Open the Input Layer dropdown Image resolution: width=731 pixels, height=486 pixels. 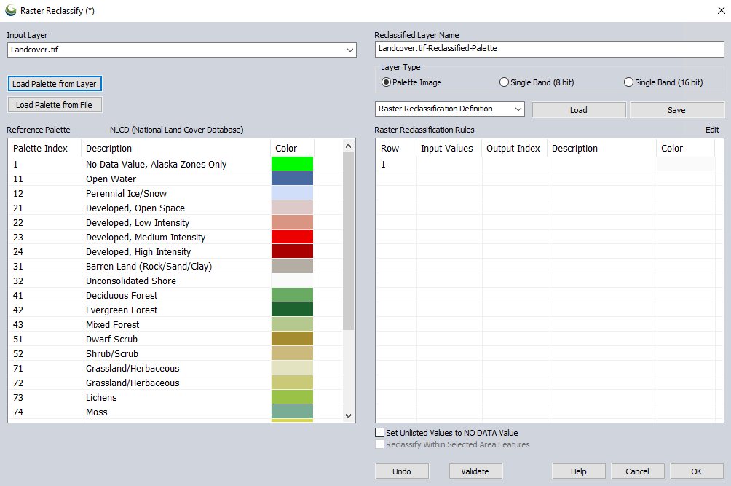pyautogui.click(x=350, y=50)
